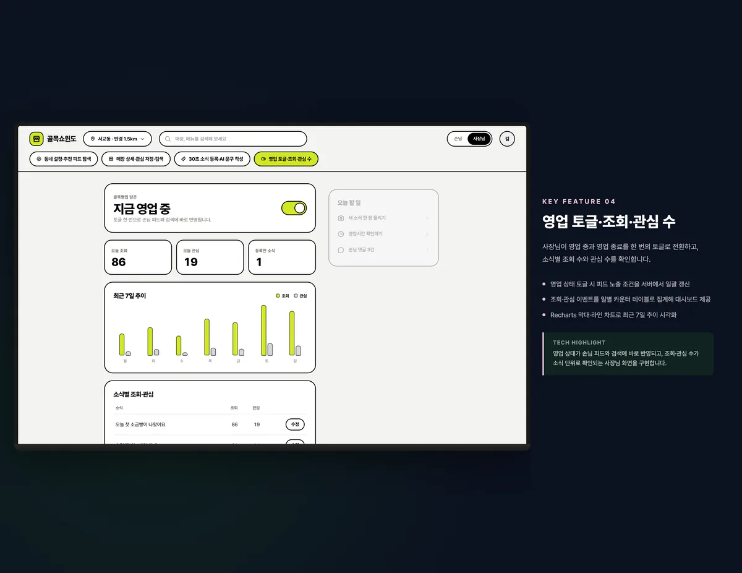The image size is (742, 573).
Task: Click the location pin icon beside 서교동
Action: 93,139
